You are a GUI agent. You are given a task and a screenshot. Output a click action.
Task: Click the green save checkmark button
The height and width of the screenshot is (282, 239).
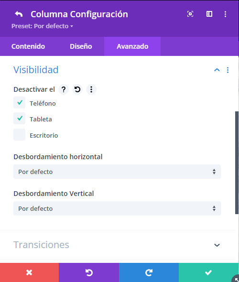click(x=208, y=272)
